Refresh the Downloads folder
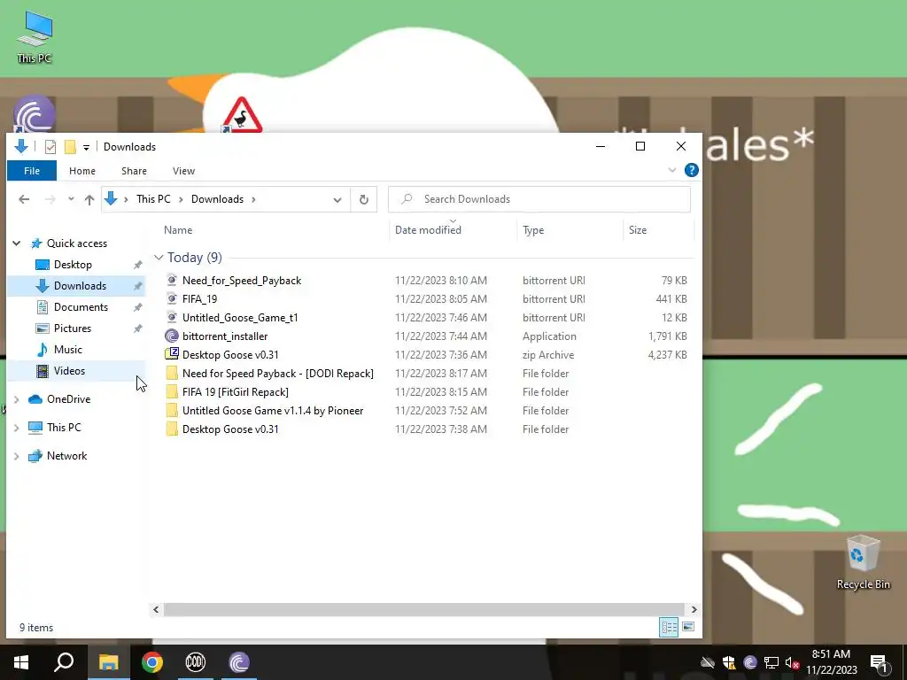This screenshot has width=907, height=680. 364,199
